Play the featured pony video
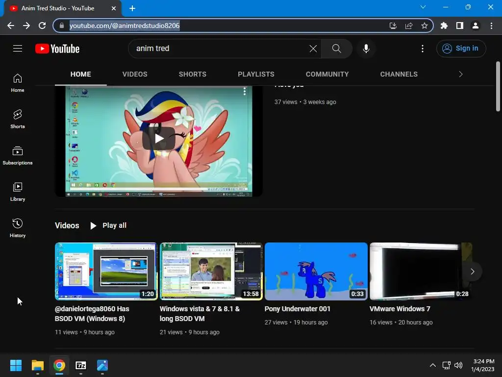Viewport: 502px width, 377px height. click(x=159, y=138)
